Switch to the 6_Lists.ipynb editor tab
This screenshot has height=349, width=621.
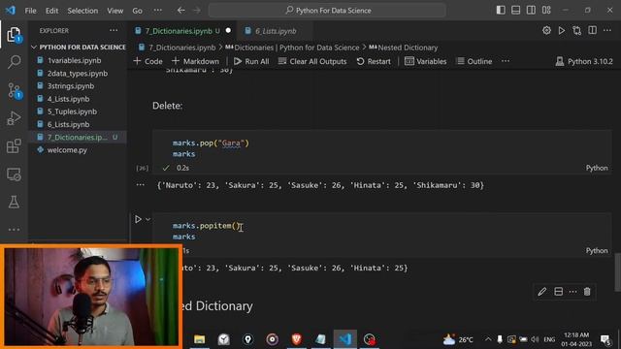pyautogui.click(x=276, y=31)
